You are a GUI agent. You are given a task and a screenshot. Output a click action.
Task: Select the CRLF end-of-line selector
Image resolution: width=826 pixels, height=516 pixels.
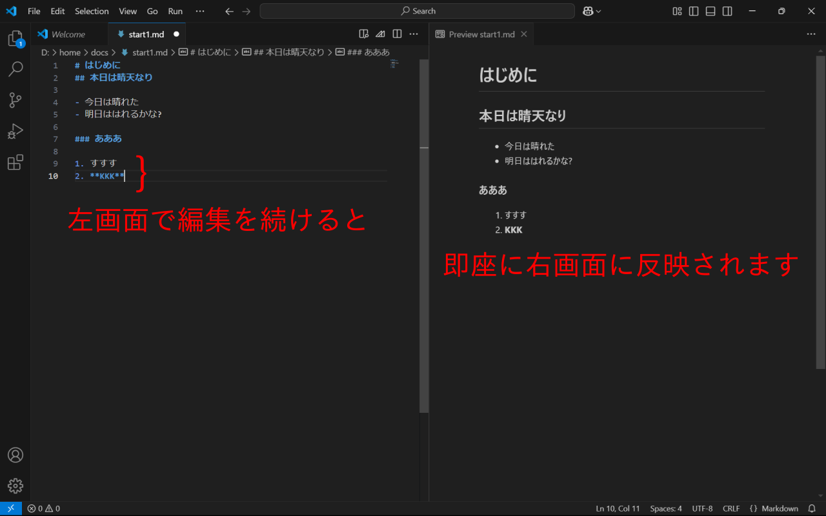(731, 508)
